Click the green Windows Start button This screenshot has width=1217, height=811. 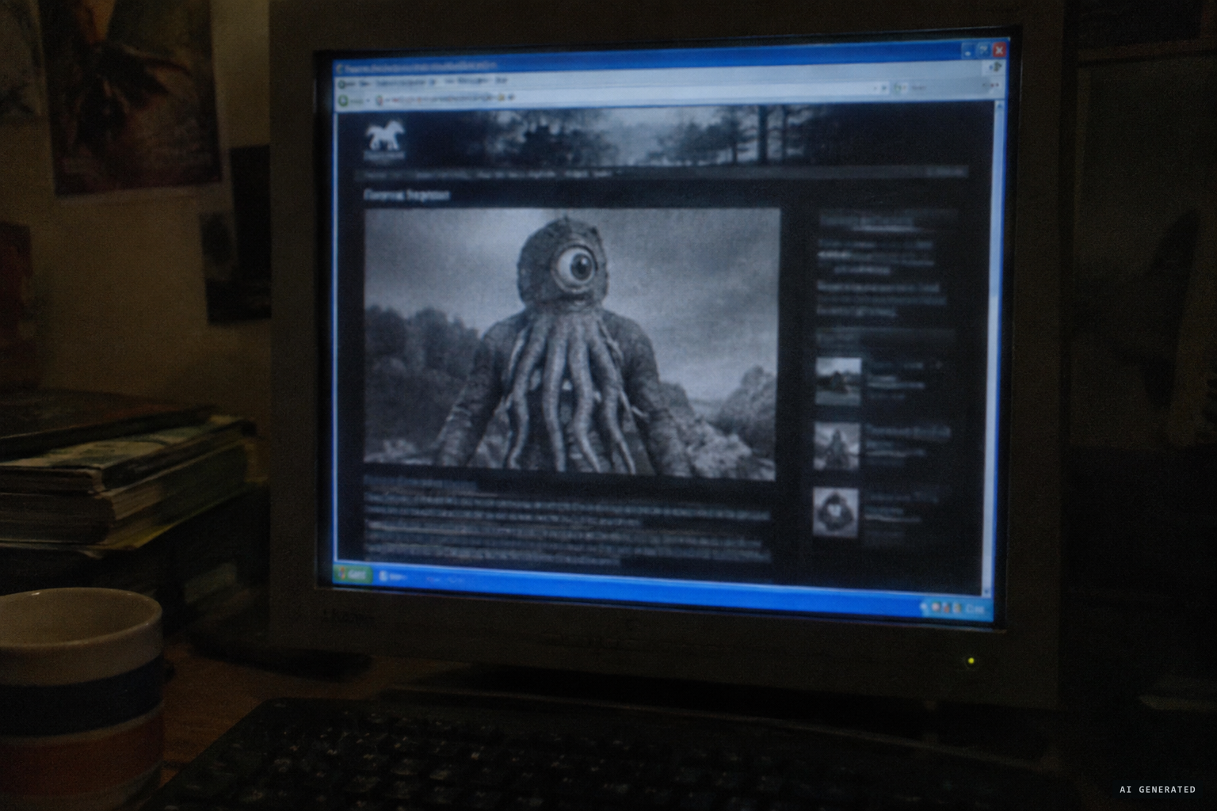354,575
